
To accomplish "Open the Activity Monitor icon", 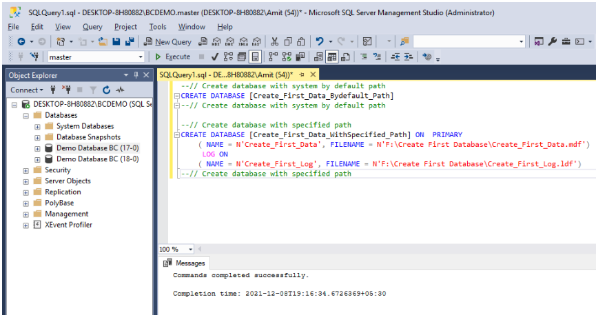I will pyautogui.click(x=367, y=41).
